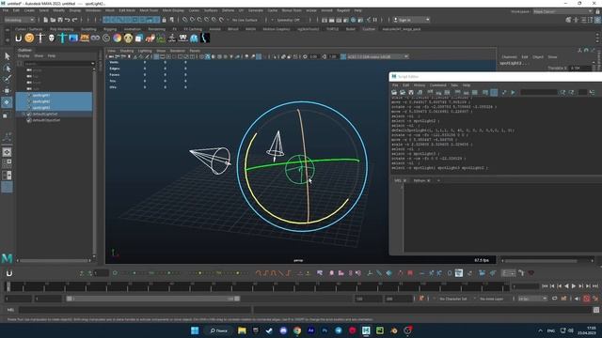Toggle the selection lock icon in status line
Viewport: 602px width, 338px height.
164,20
